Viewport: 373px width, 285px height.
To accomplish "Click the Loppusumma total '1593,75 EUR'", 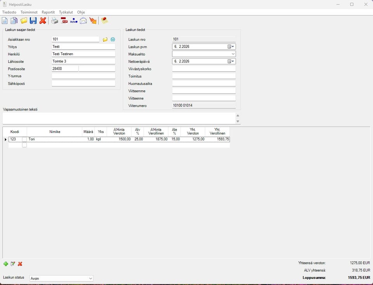I will pyautogui.click(x=359, y=277).
